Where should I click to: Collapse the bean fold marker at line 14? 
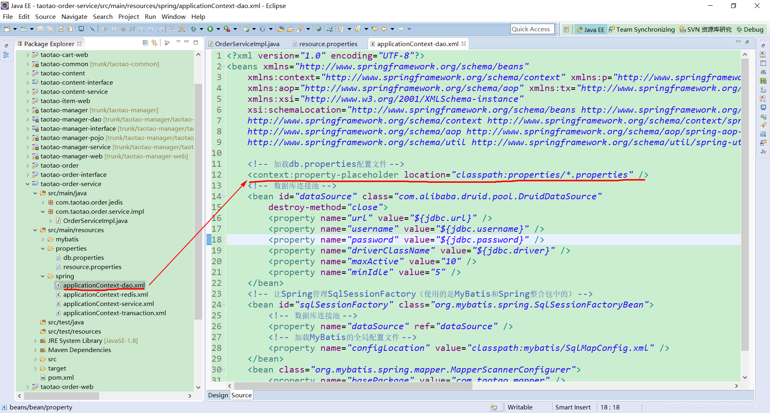tap(223, 196)
